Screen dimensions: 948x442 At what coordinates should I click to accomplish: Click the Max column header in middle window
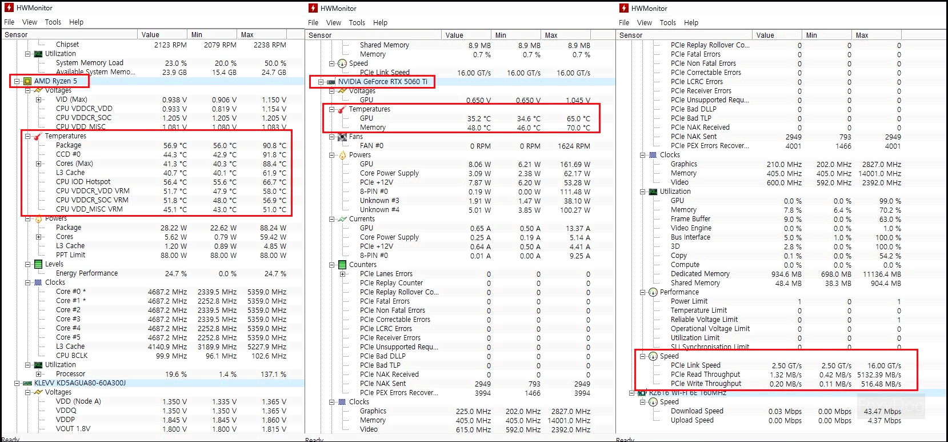566,35
